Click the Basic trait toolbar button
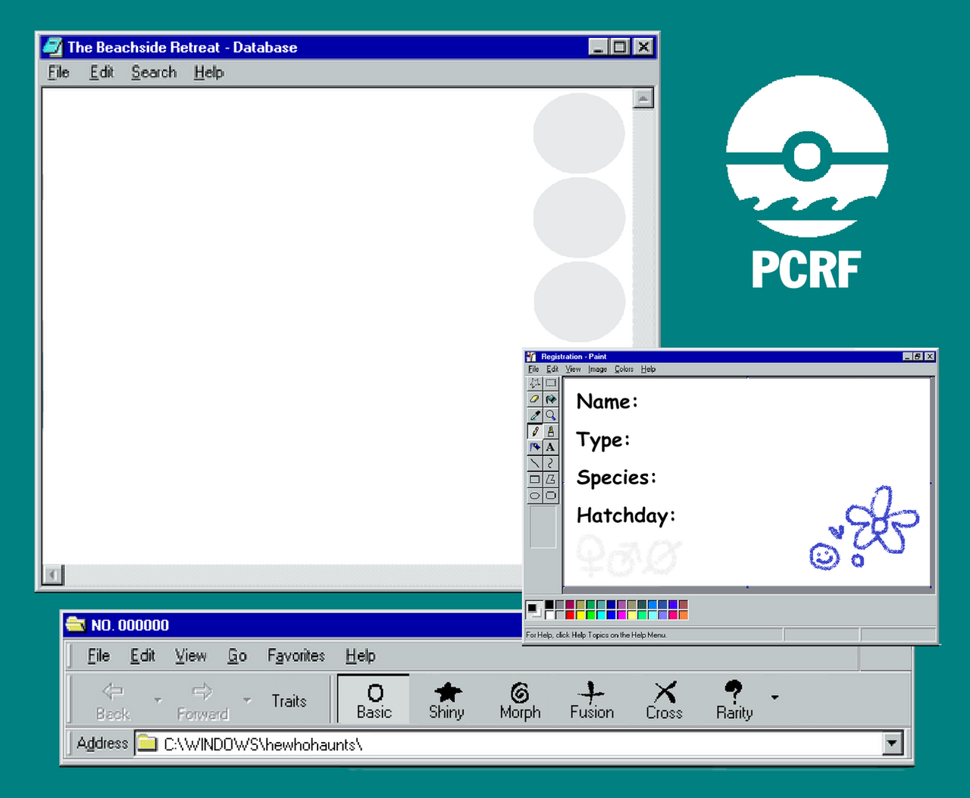This screenshot has height=798, width=970. 374,700
